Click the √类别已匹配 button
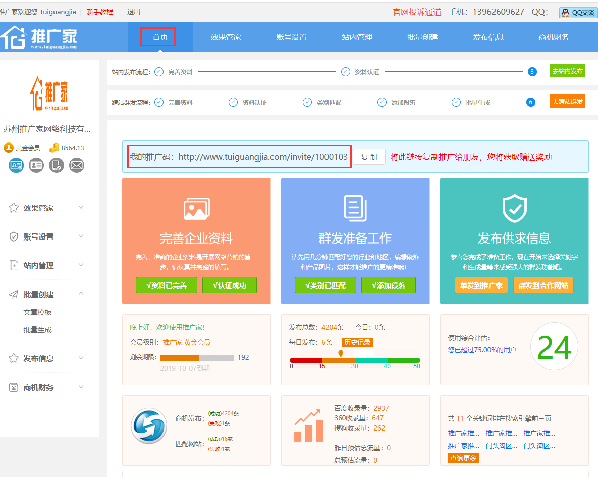 point(325,285)
